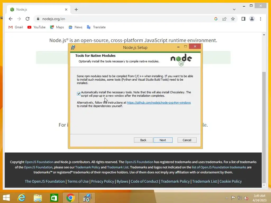Open Maps bookmark
This screenshot has height=203, width=271.
[x=57, y=27]
